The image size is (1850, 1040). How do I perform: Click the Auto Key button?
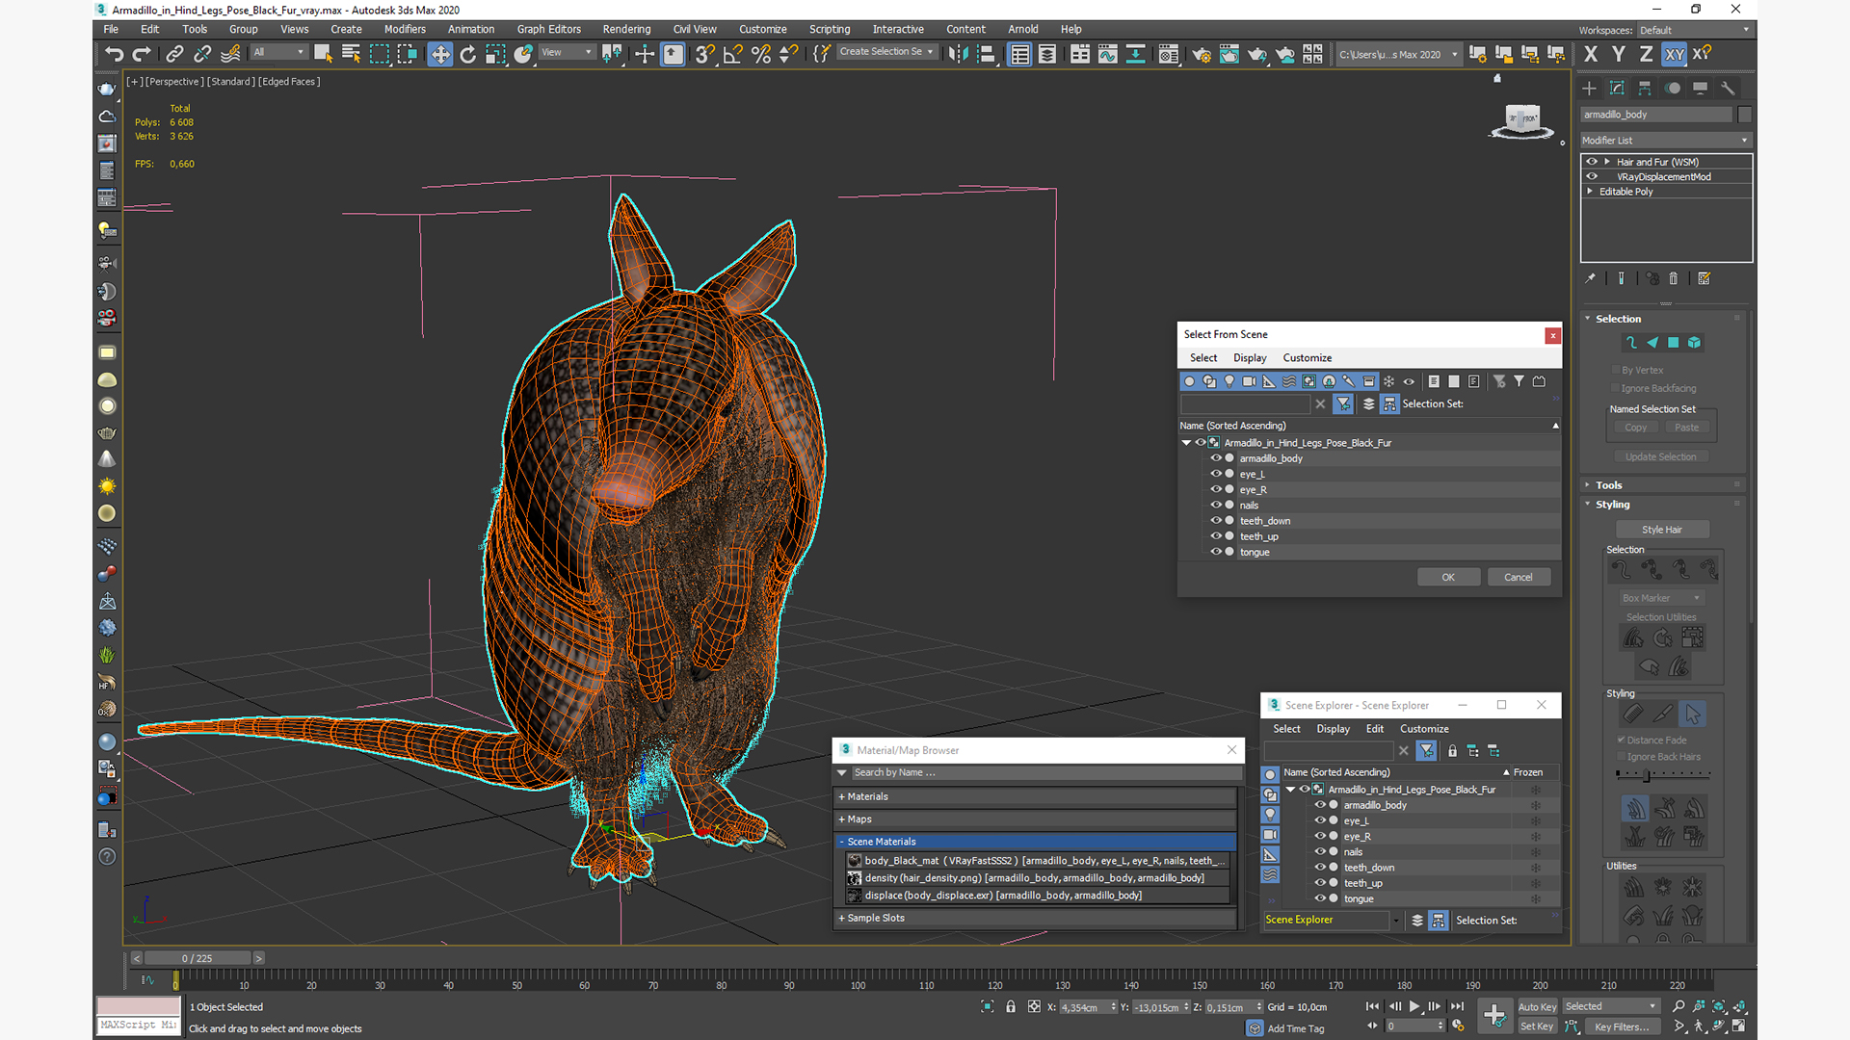[x=1537, y=1007]
